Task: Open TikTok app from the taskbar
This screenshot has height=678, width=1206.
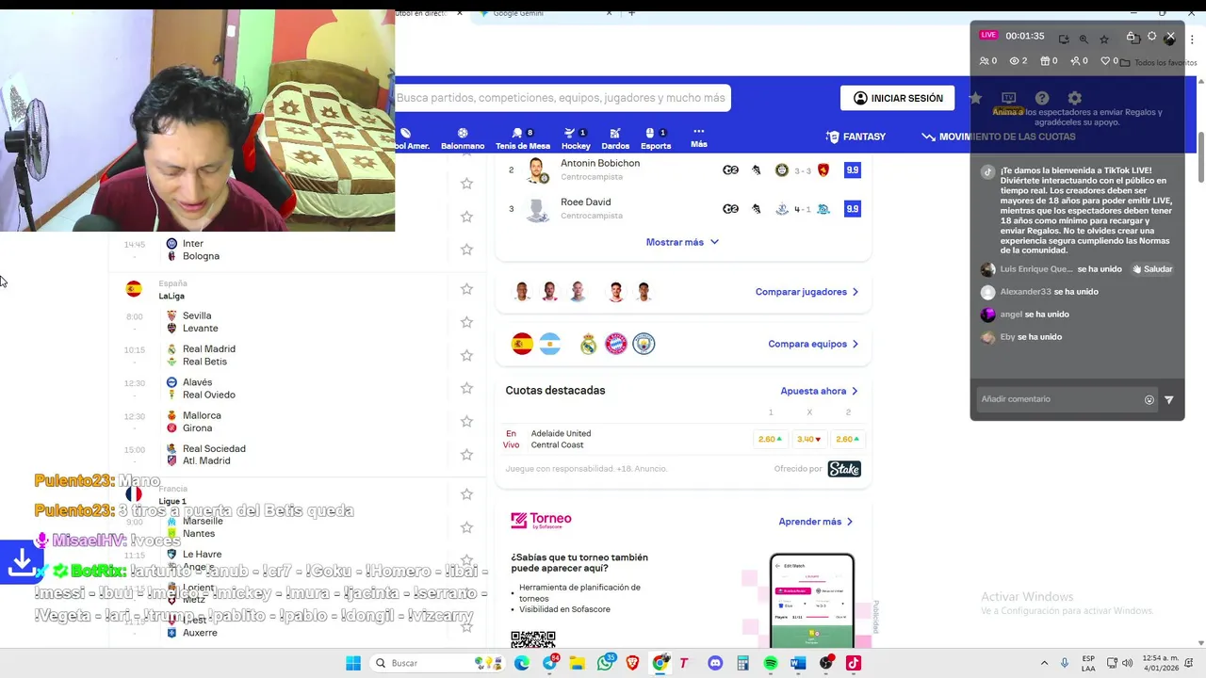Action: pyautogui.click(x=854, y=663)
